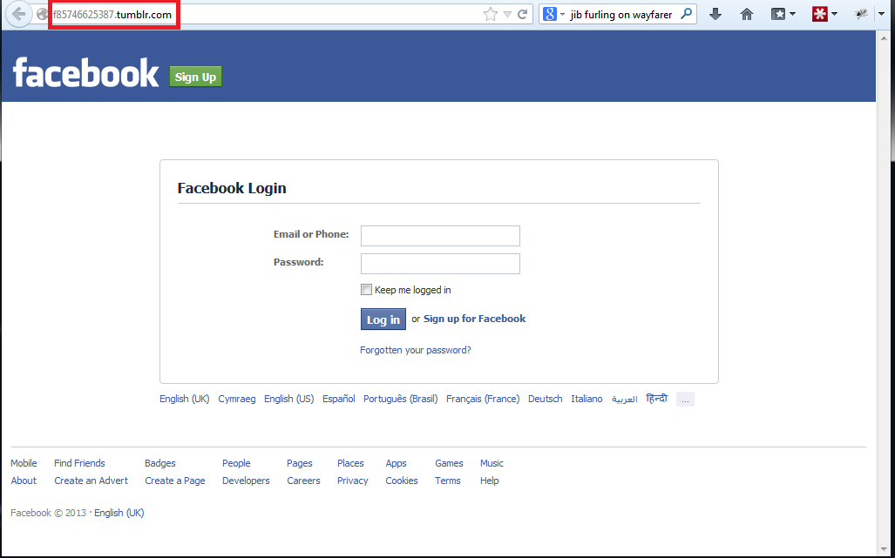Image resolution: width=895 pixels, height=558 pixels.
Task: Click scrollbar down arrow at bottom right
Action: coord(883,549)
